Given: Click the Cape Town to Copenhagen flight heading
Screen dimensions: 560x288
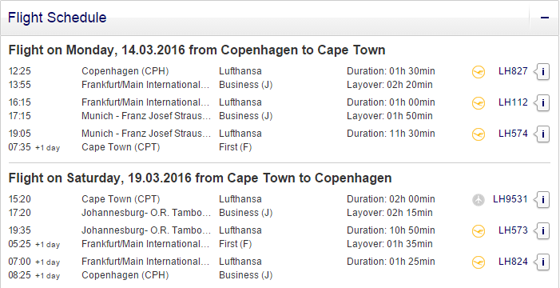Looking at the screenshot, I should [200, 178].
